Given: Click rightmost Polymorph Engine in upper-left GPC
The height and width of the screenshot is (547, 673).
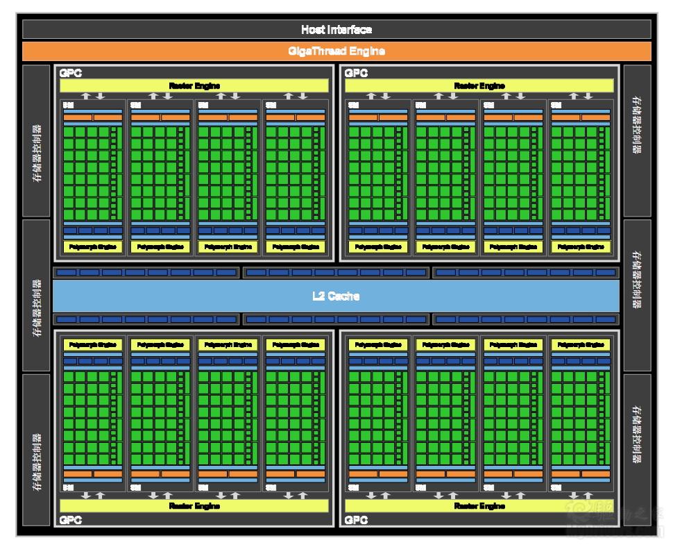Looking at the screenshot, I should pos(296,247).
